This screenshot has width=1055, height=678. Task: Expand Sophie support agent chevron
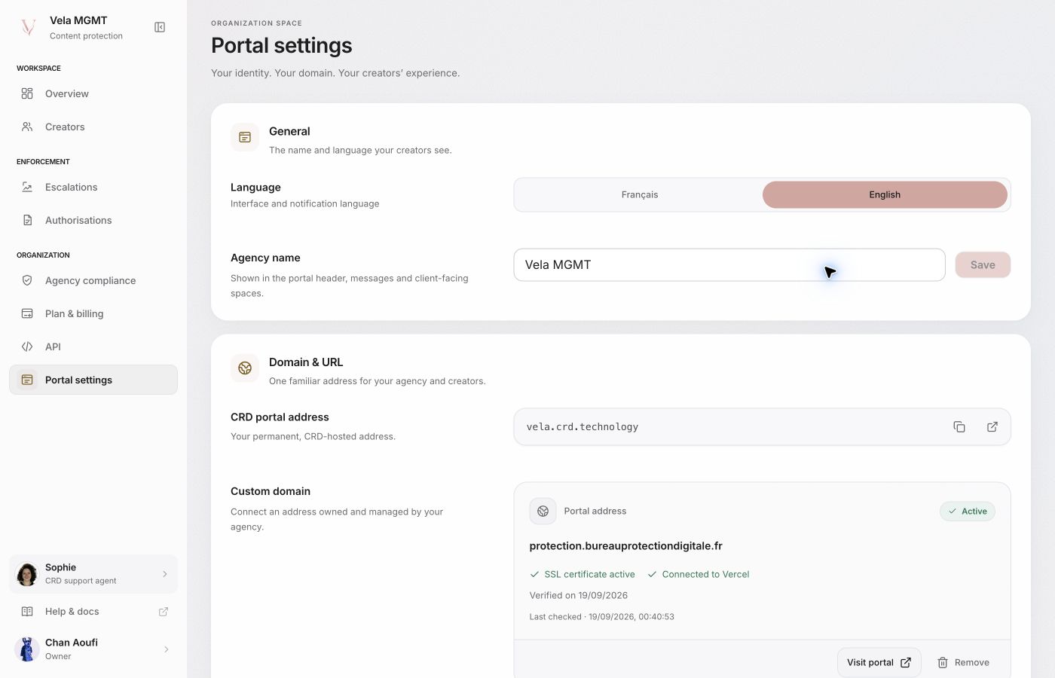click(165, 574)
